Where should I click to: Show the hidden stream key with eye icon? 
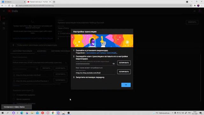(x=113, y=64)
